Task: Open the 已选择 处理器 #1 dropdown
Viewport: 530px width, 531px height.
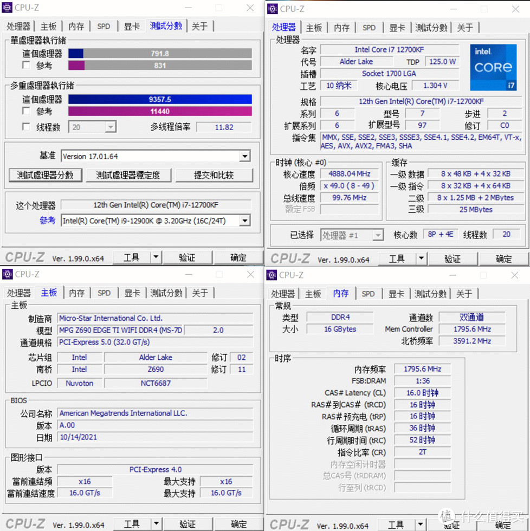Action: (x=352, y=235)
